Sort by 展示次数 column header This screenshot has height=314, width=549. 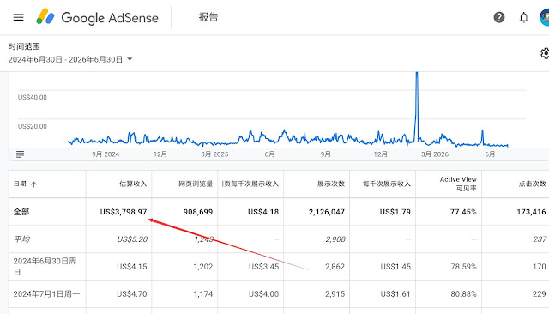tap(331, 184)
